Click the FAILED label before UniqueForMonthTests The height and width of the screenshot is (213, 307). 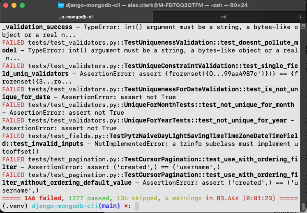click(13, 105)
